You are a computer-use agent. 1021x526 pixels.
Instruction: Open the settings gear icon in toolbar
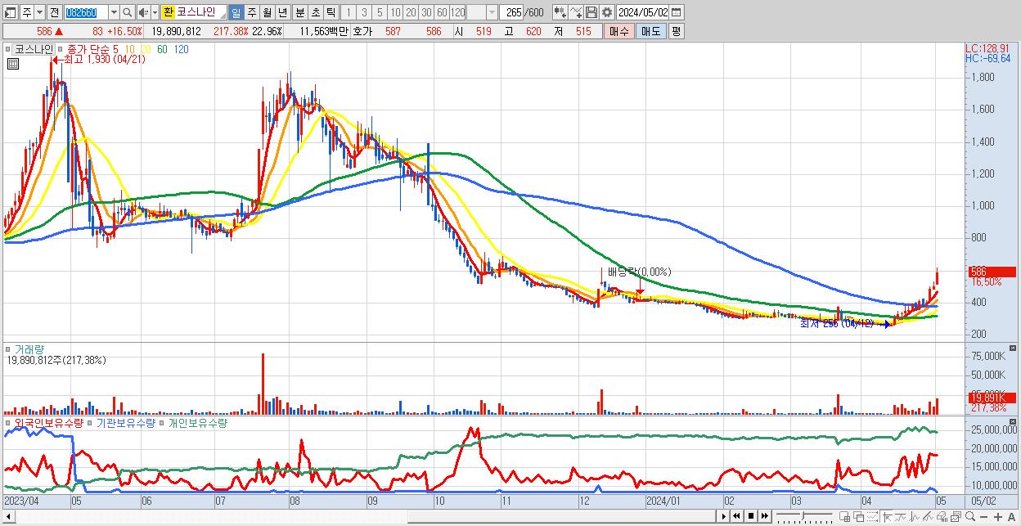606,12
